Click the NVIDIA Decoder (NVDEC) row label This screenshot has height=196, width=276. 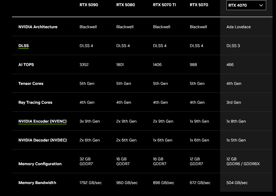42,140
